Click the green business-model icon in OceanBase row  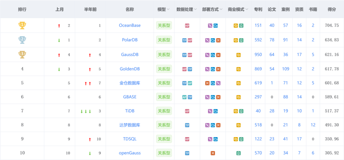click(241, 26)
